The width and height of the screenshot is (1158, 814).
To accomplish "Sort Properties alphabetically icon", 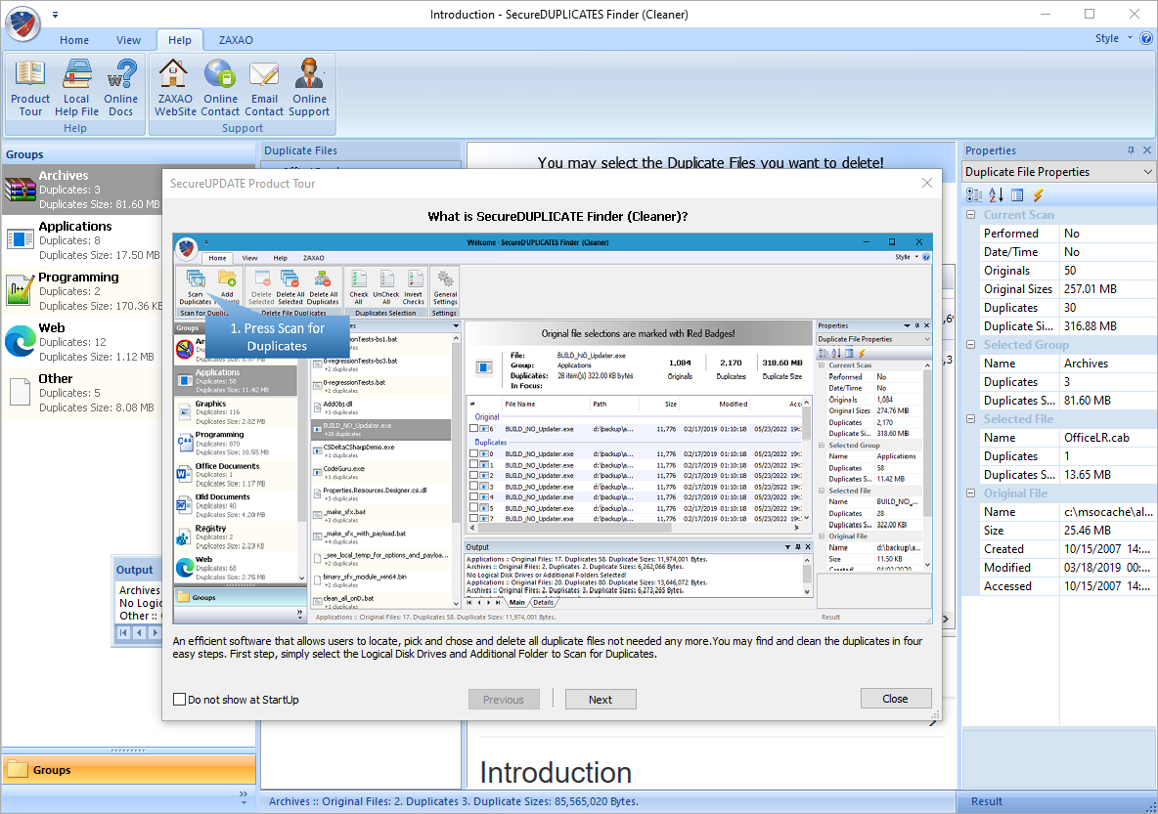I will pyautogui.click(x=997, y=194).
